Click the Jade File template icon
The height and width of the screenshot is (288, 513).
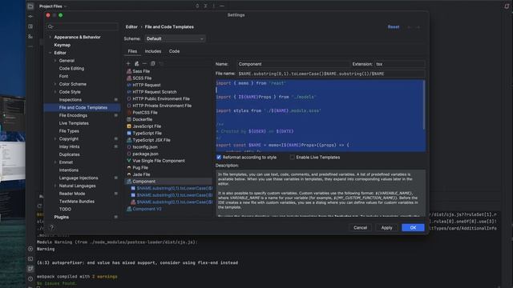coord(129,174)
